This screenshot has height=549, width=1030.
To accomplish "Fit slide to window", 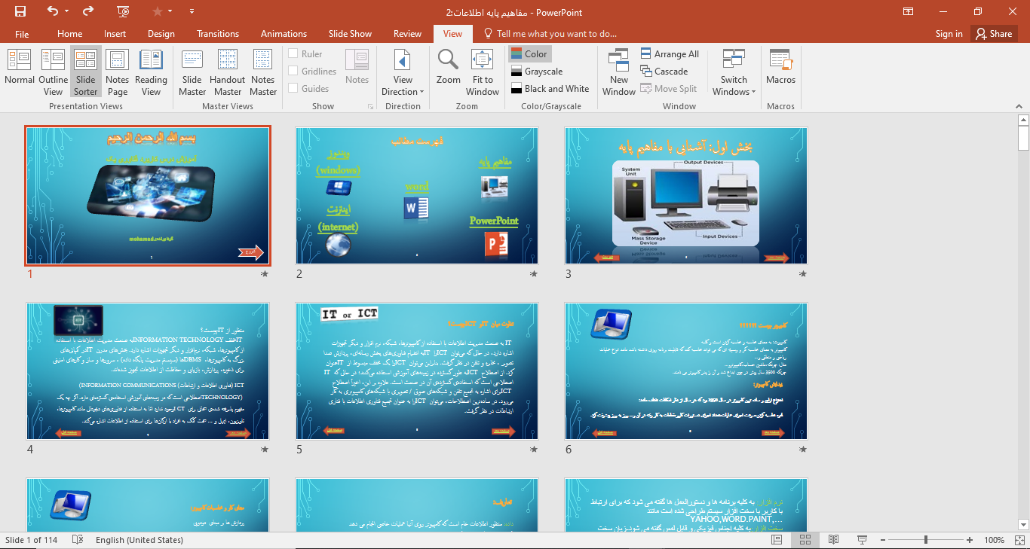I will [483, 72].
